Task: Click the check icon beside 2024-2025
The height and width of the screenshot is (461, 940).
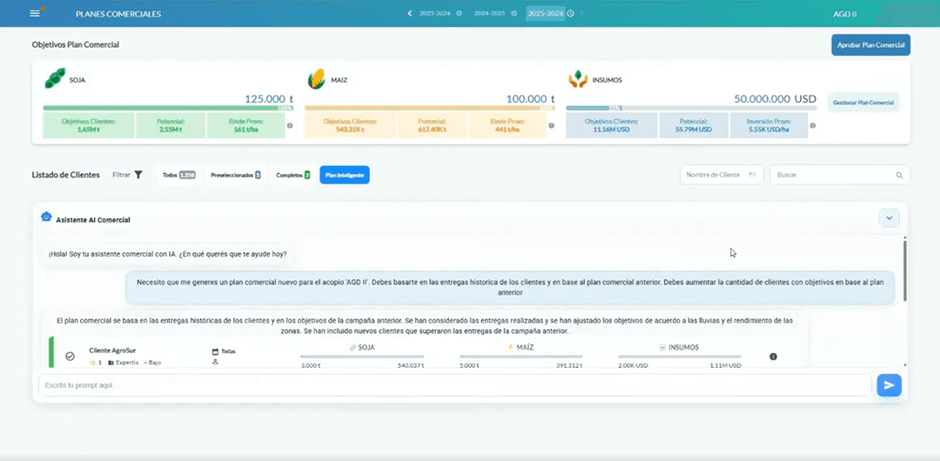Action: pos(514,13)
